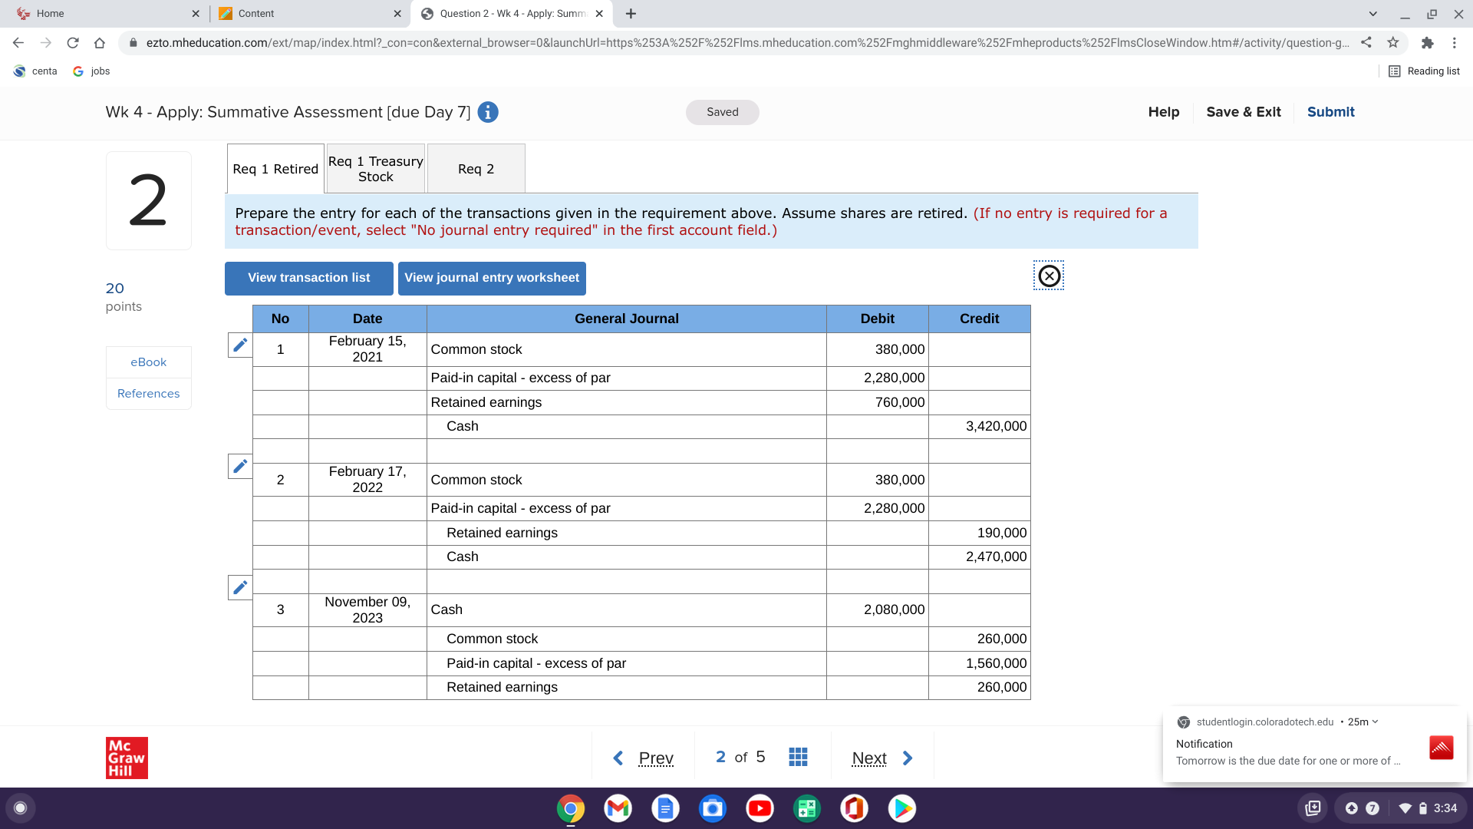Edit journal entry 3 with the pencil icon
Image resolution: width=1473 pixels, height=829 pixels.
(x=240, y=587)
